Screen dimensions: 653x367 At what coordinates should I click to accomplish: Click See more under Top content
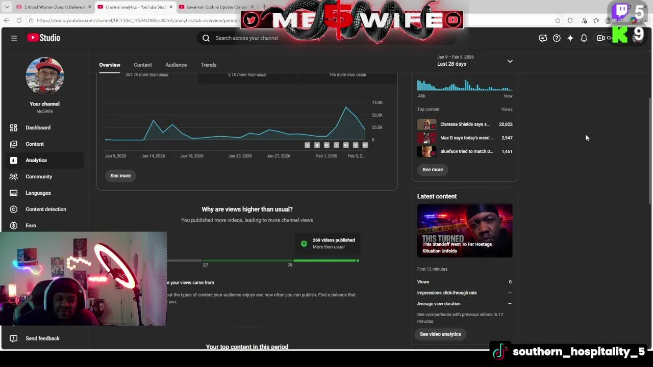pos(433,170)
